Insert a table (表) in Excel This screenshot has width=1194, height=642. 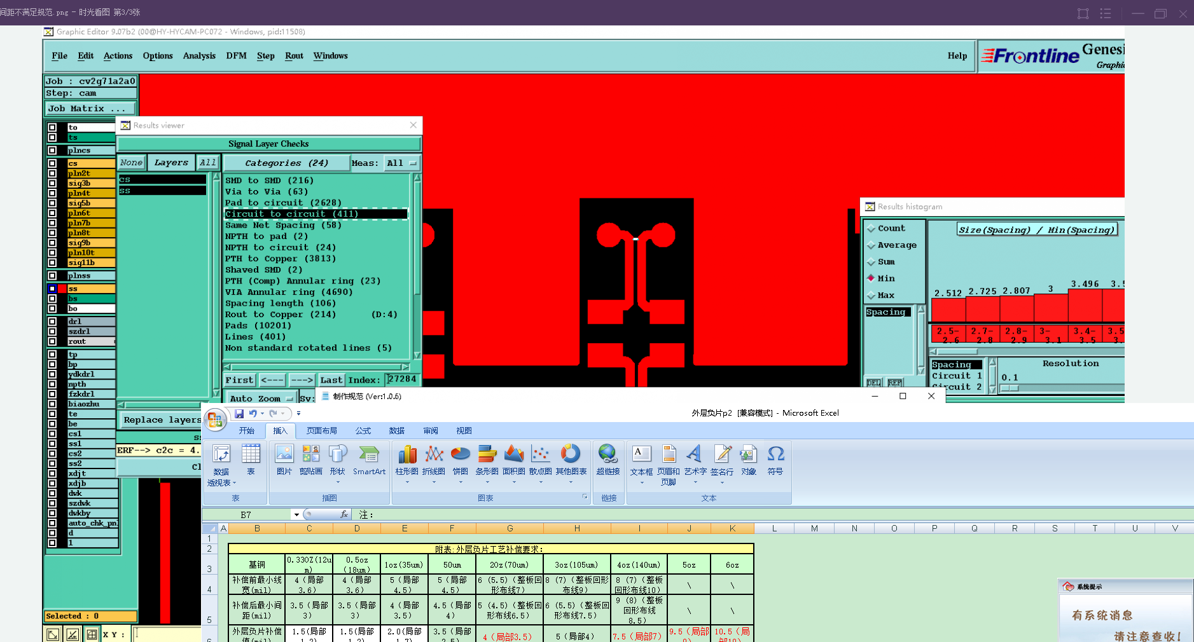[251, 460]
